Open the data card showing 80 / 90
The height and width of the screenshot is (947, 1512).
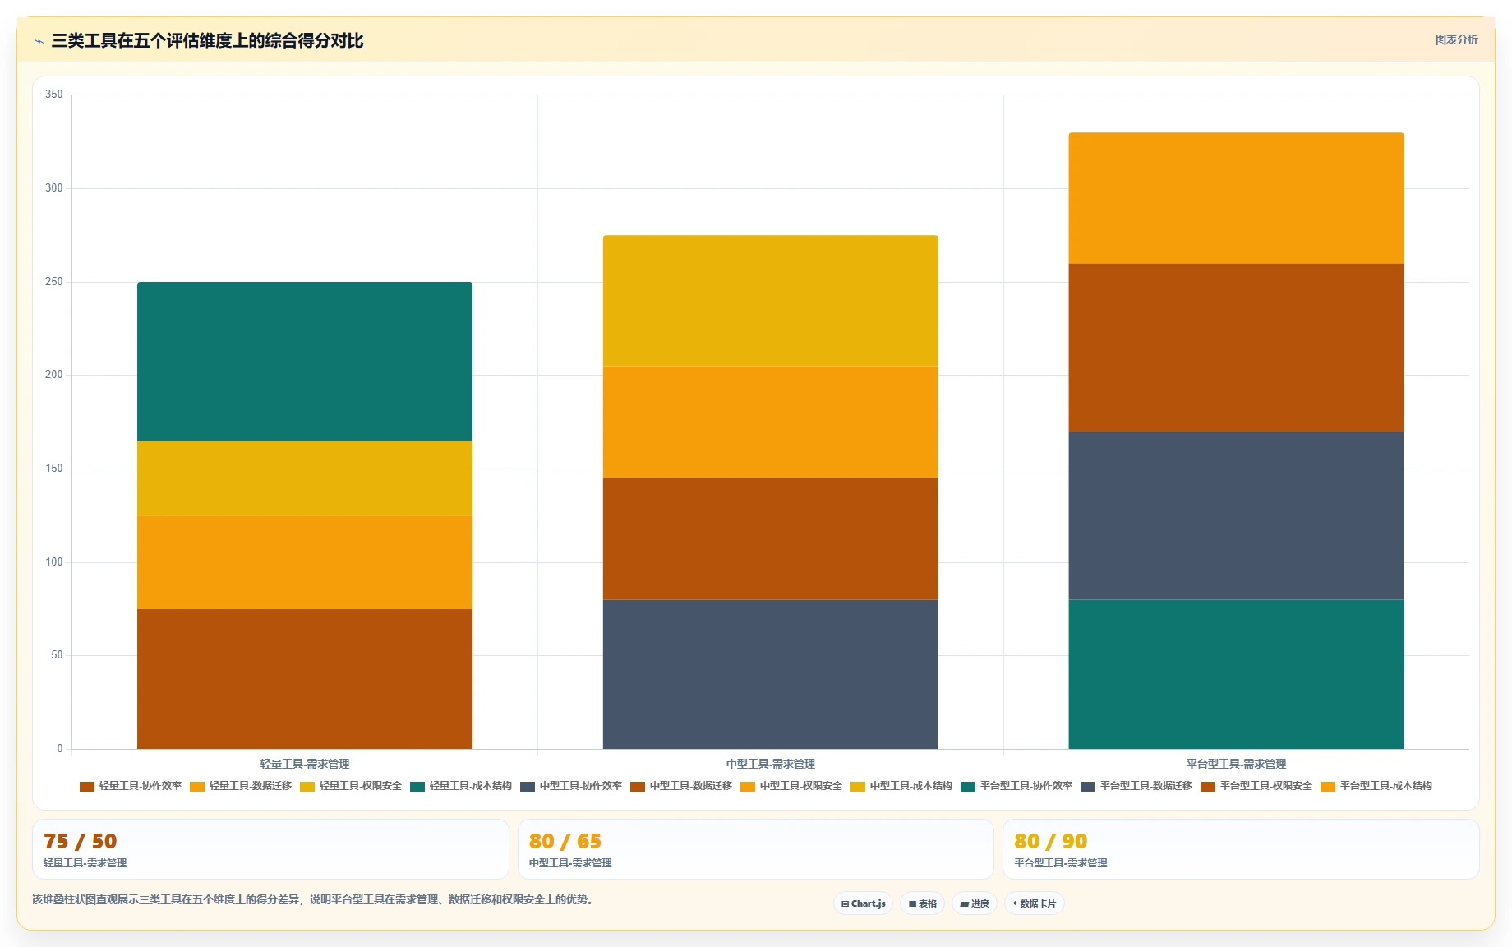pos(1241,849)
